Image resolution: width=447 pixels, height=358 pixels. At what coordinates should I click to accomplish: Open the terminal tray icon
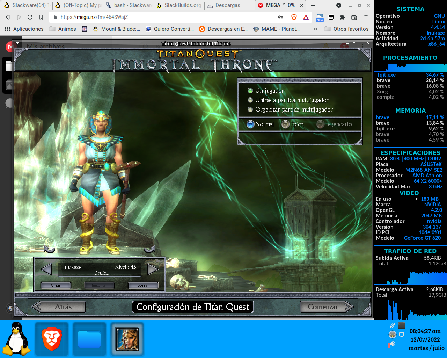pos(402,325)
